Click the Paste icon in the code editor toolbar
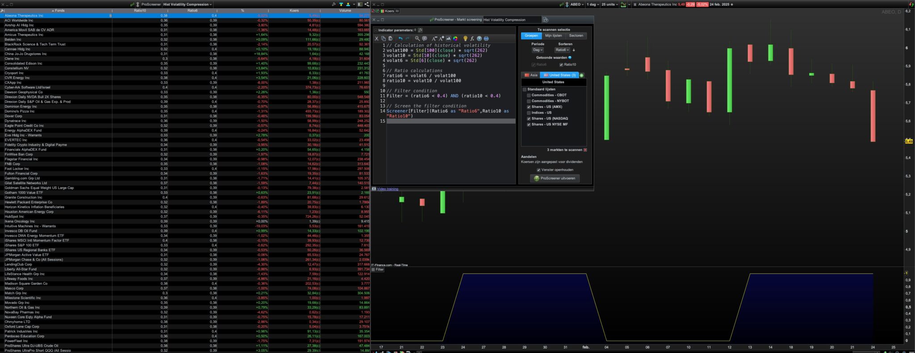Viewport: 915px width, 353px height. click(390, 39)
